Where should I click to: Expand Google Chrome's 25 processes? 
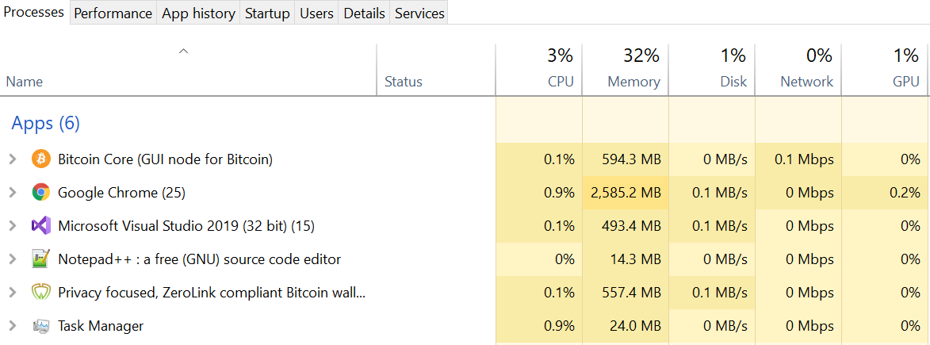tap(13, 193)
